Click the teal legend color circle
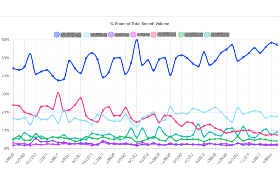Viewport: 280px width, 187px height. (207, 34)
